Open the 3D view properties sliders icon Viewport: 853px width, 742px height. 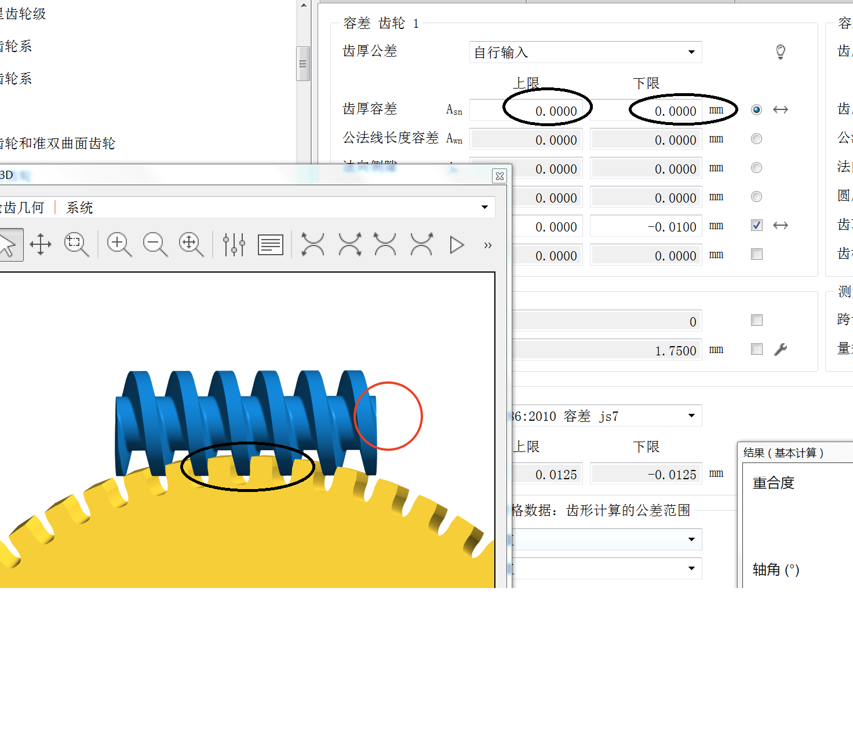(x=234, y=245)
